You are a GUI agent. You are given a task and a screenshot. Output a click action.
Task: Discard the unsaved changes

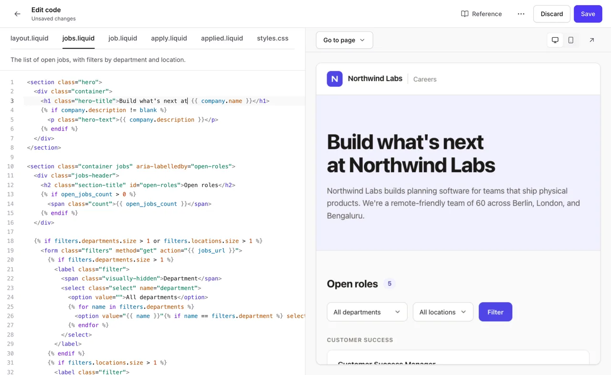pos(552,14)
